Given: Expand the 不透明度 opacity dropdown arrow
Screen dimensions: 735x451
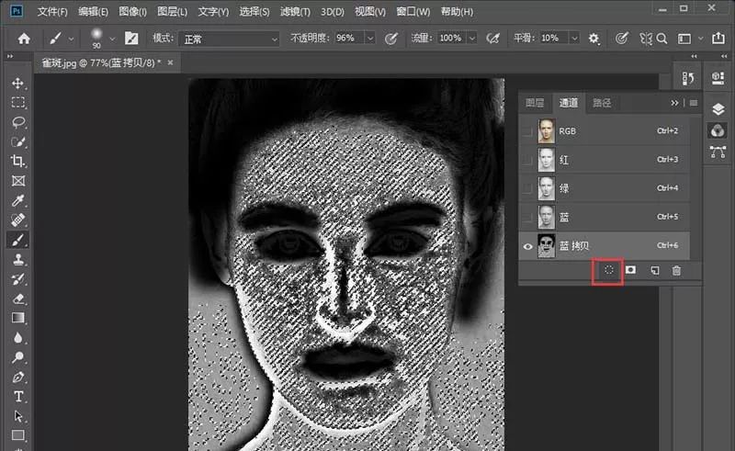Looking at the screenshot, I should (369, 39).
